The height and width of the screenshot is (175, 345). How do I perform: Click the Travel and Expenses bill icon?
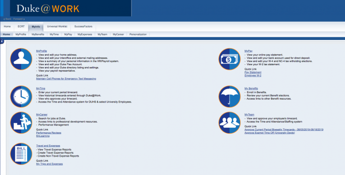tap(21, 154)
